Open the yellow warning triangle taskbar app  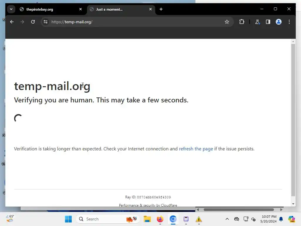199,219
